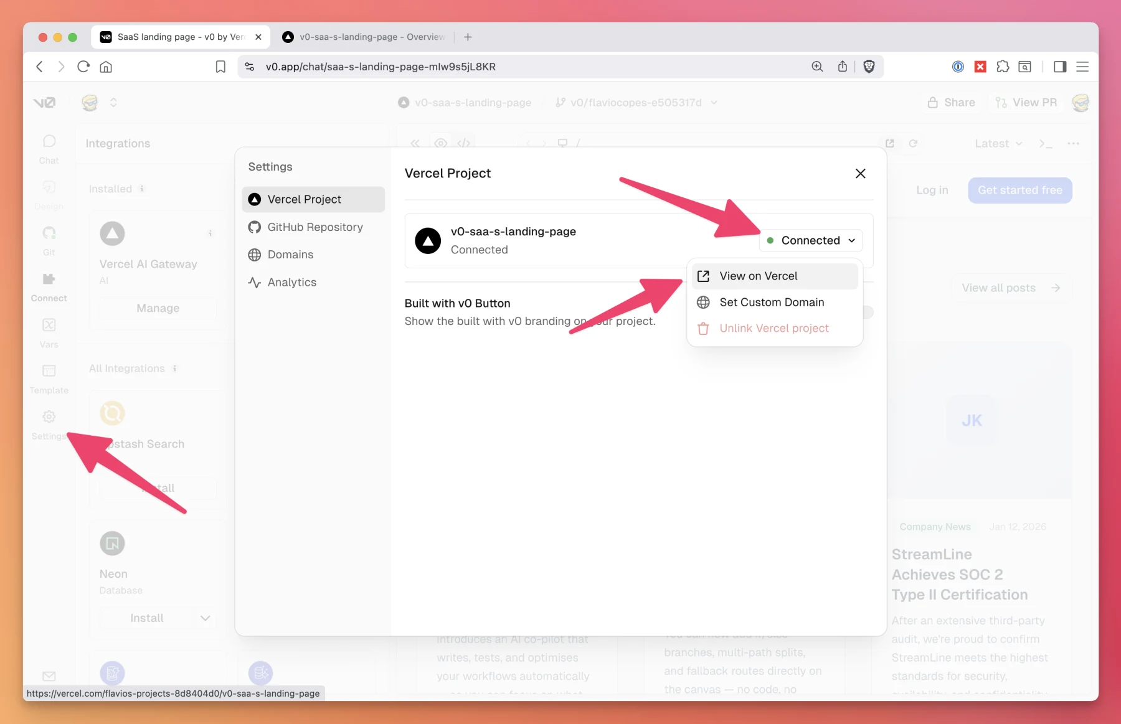Open the browser hamburger menu

pos(1082,67)
